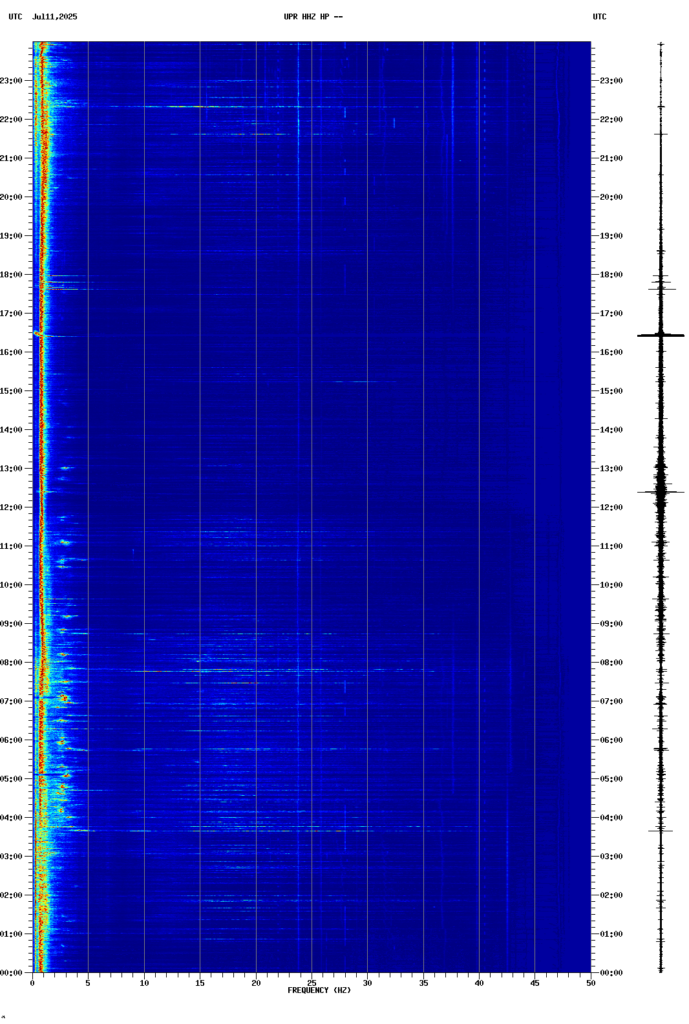The image size is (689, 1024).
Task: Click the right-axis '11:00' time label
Action: [611, 546]
